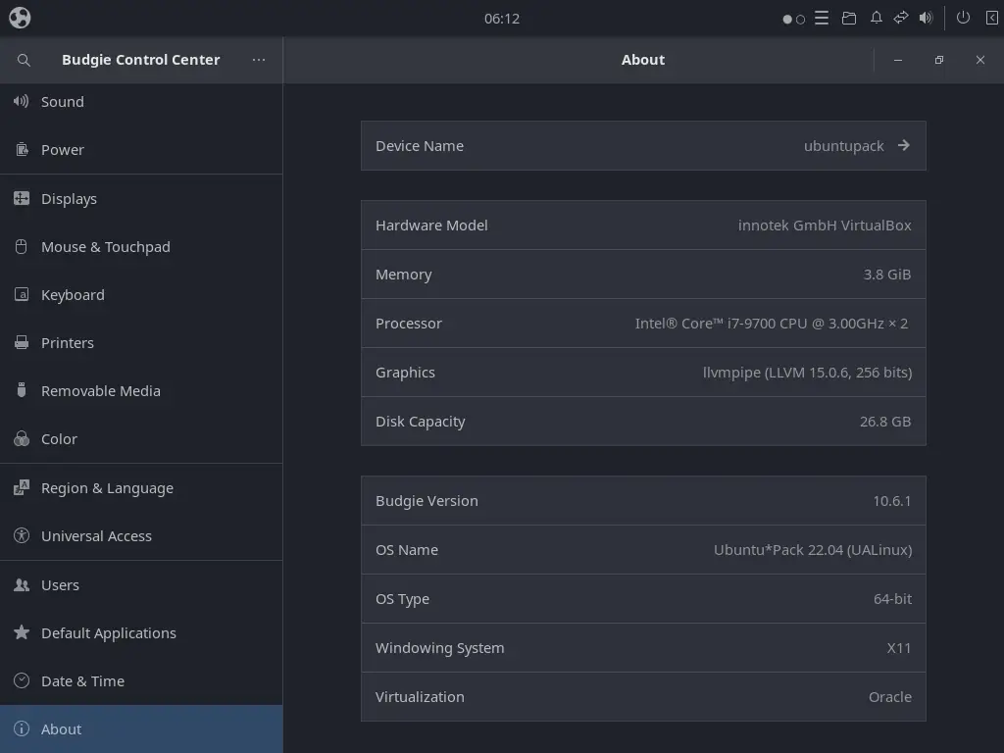Screen dimensions: 1004x753
Task: Go to the Power settings panel
Action: 63,150
